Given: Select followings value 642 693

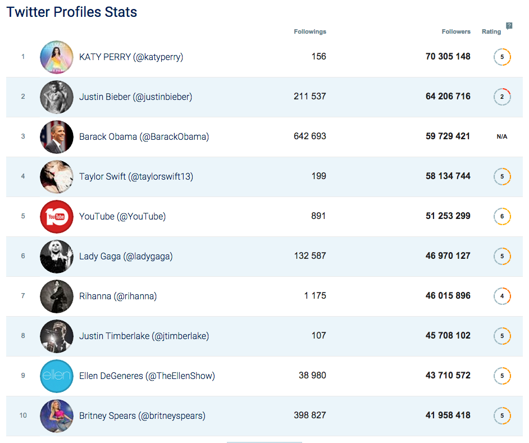Looking at the screenshot, I should point(310,136).
